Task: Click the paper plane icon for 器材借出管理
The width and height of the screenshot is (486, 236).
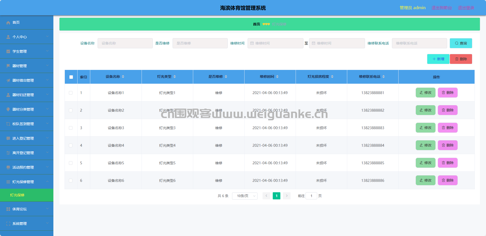Action: (x=8, y=81)
